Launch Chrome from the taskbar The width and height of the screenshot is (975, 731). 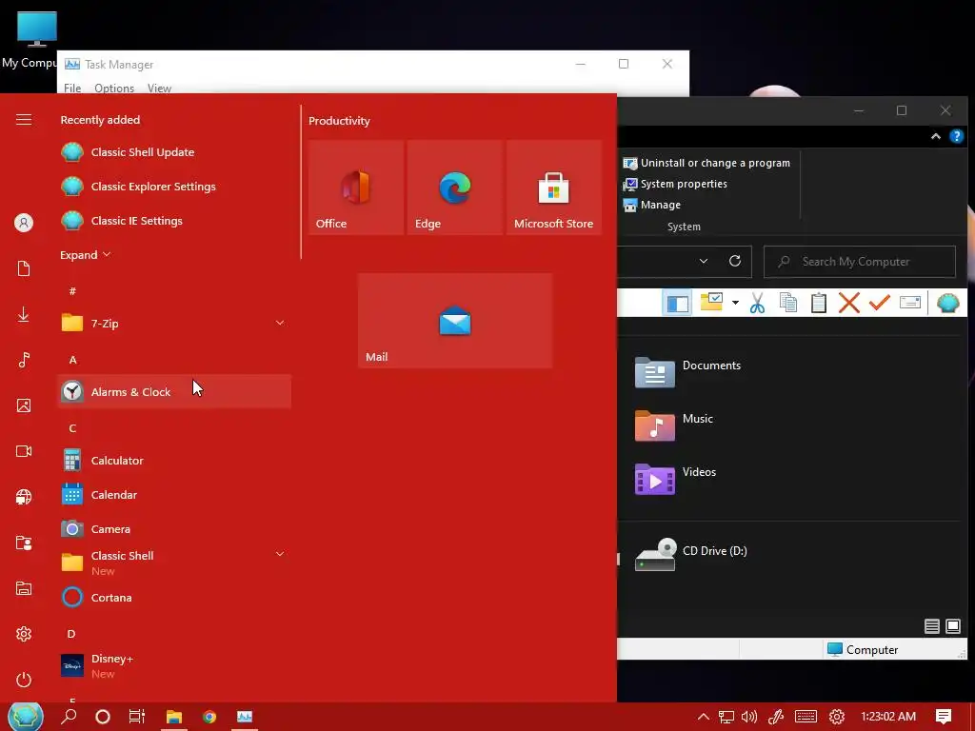coord(209,717)
